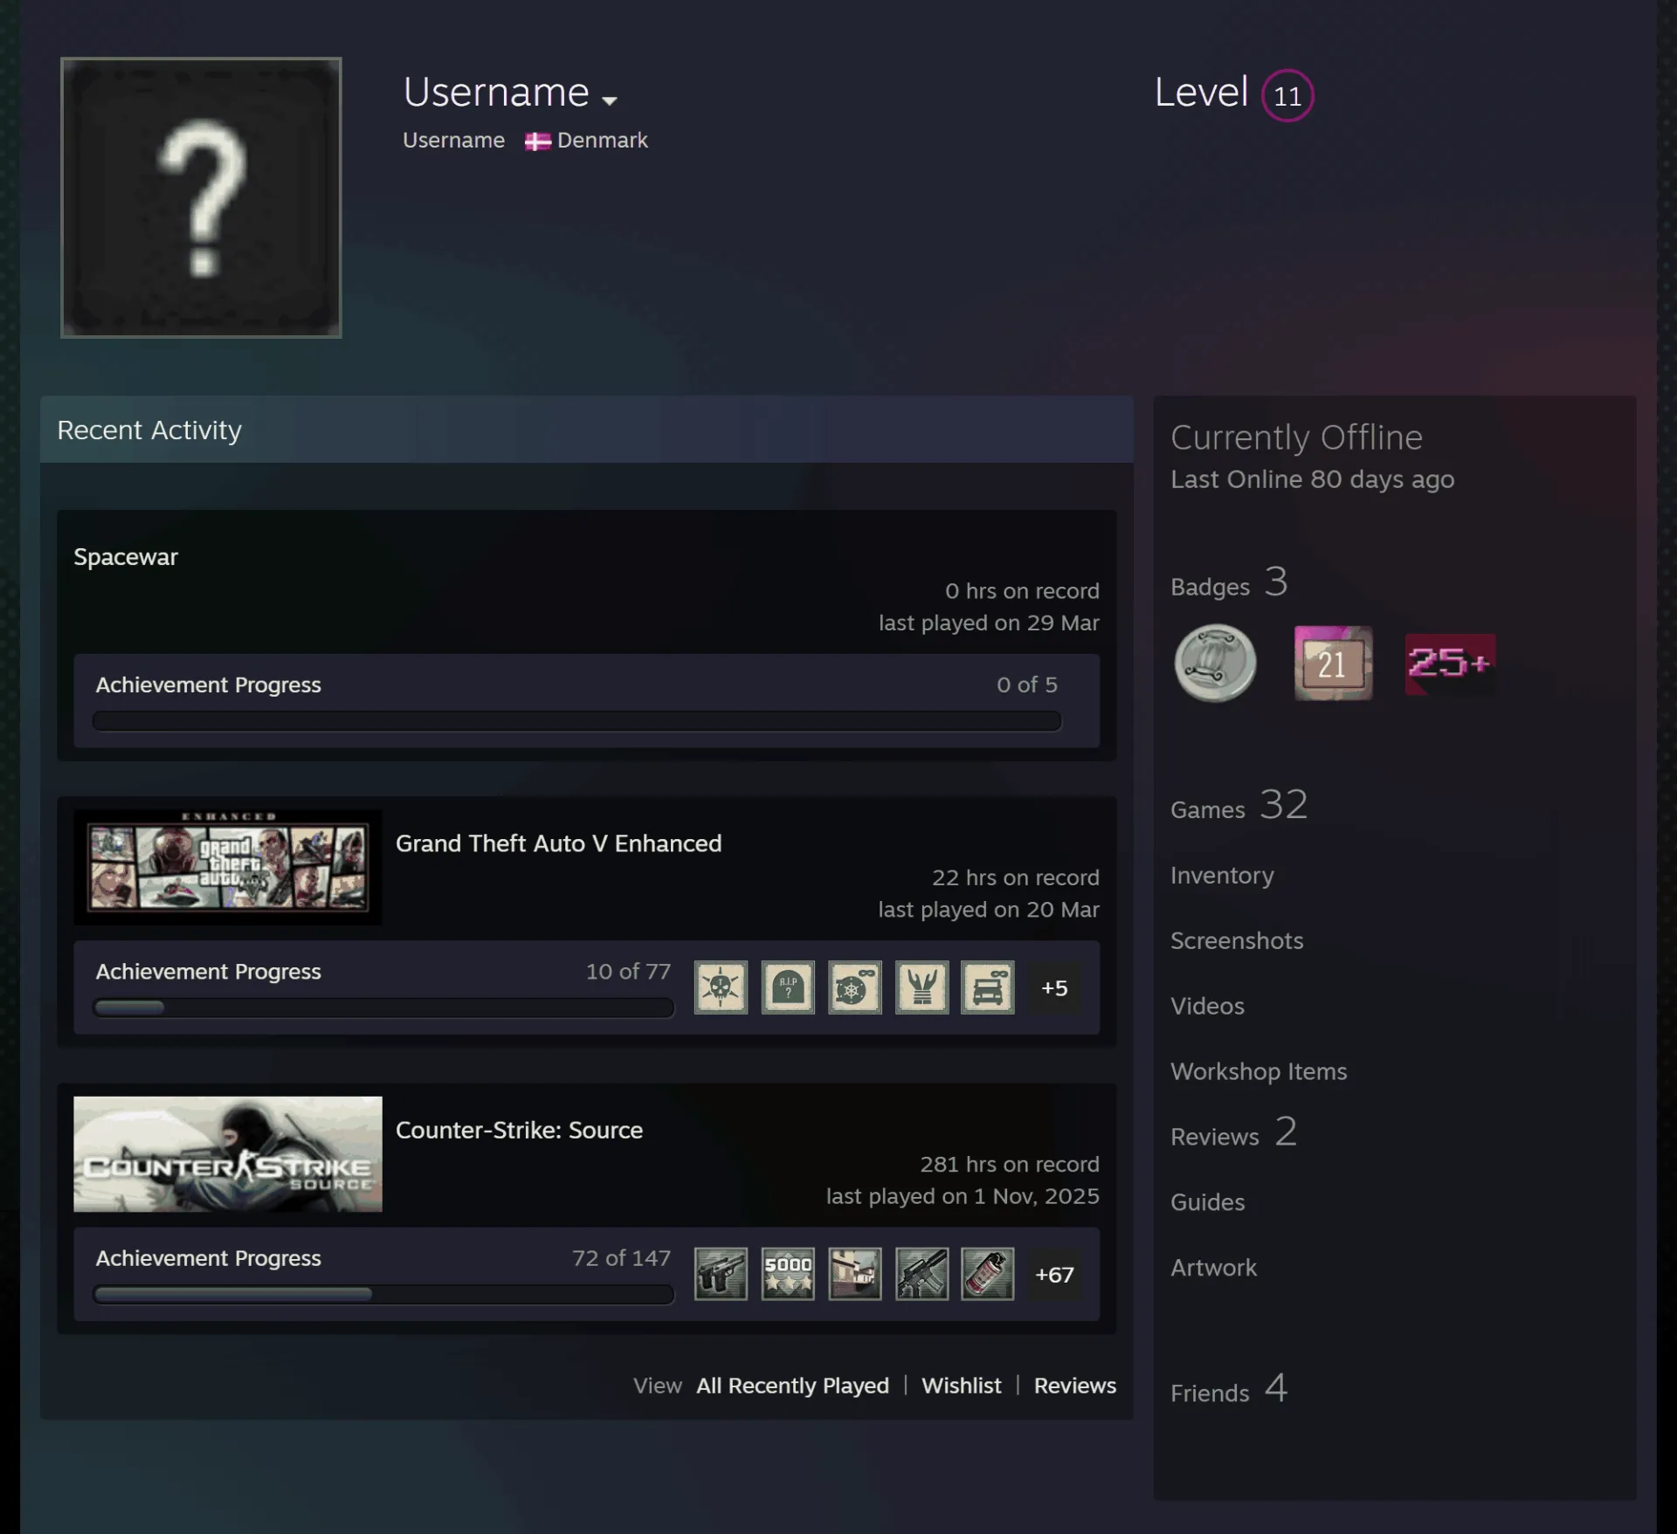
Task: Open the Counter-Strike: Source title link
Action: click(x=520, y=1130)
